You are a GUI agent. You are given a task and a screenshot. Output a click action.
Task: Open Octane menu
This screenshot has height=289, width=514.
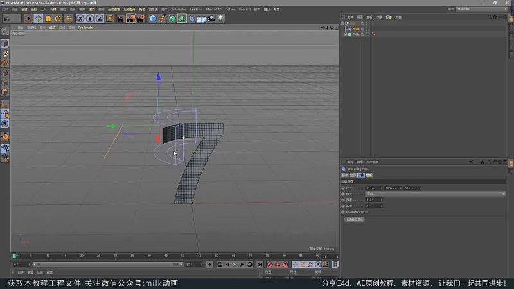230,10
